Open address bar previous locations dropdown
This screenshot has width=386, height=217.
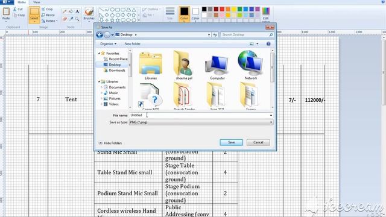209,35
